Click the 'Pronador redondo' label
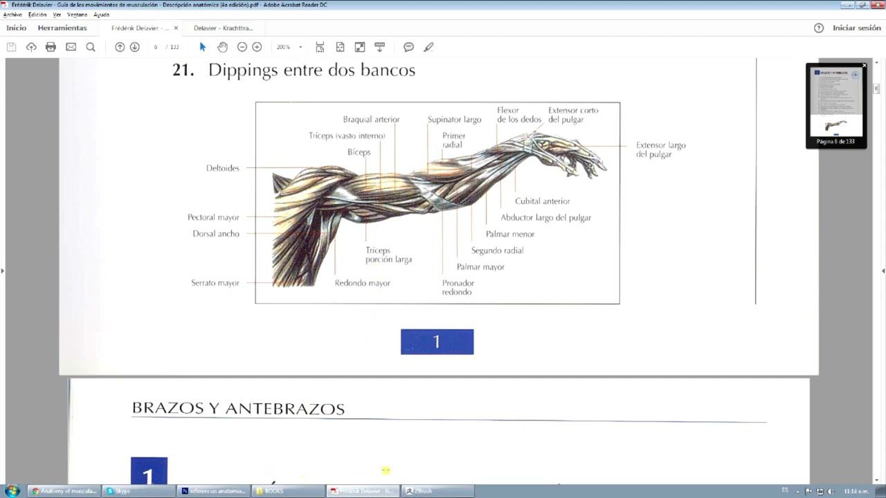This screenshot has height=498, width=886. [x=458, y=288]
